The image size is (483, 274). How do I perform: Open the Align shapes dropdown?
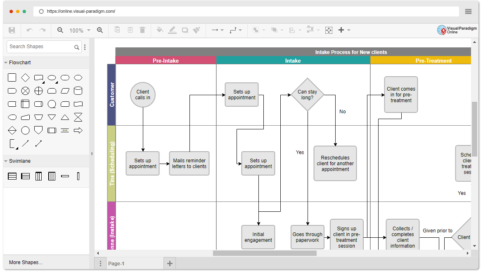coord(295,30)
